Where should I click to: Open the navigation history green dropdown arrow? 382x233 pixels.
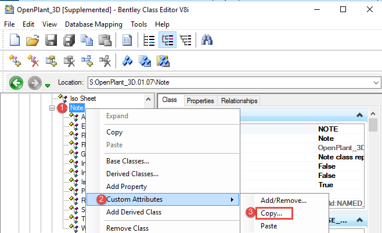tap(48, 85)
